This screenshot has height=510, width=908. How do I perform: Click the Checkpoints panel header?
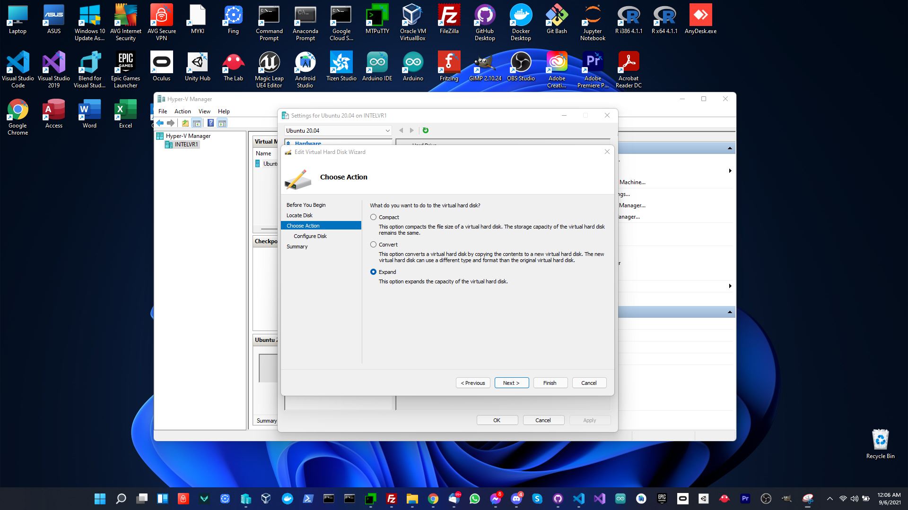click(266, 241)
